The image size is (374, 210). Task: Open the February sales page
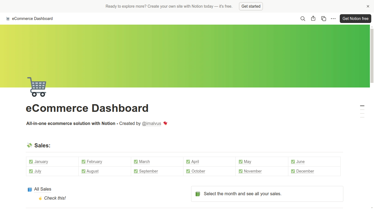pyautogui.click(x=94, y=162)
